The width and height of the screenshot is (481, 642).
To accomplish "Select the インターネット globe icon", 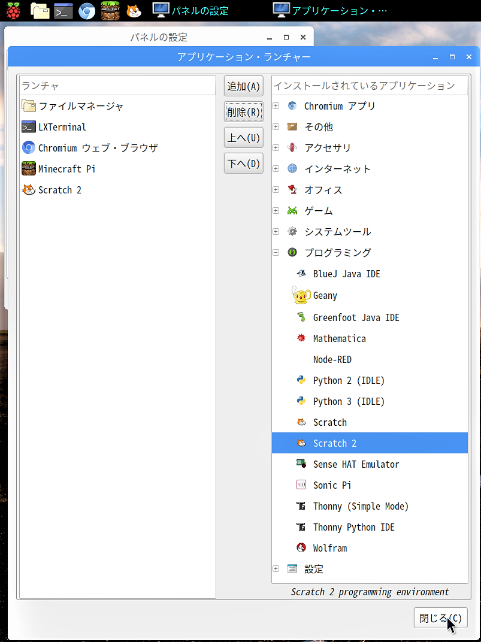I will click(292, 169).
